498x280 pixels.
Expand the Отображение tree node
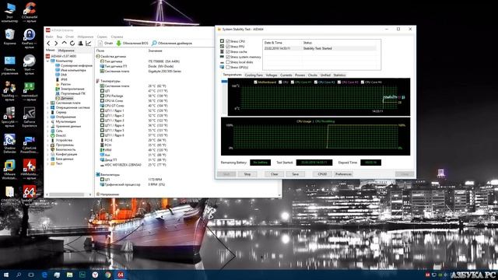point(48,117)
